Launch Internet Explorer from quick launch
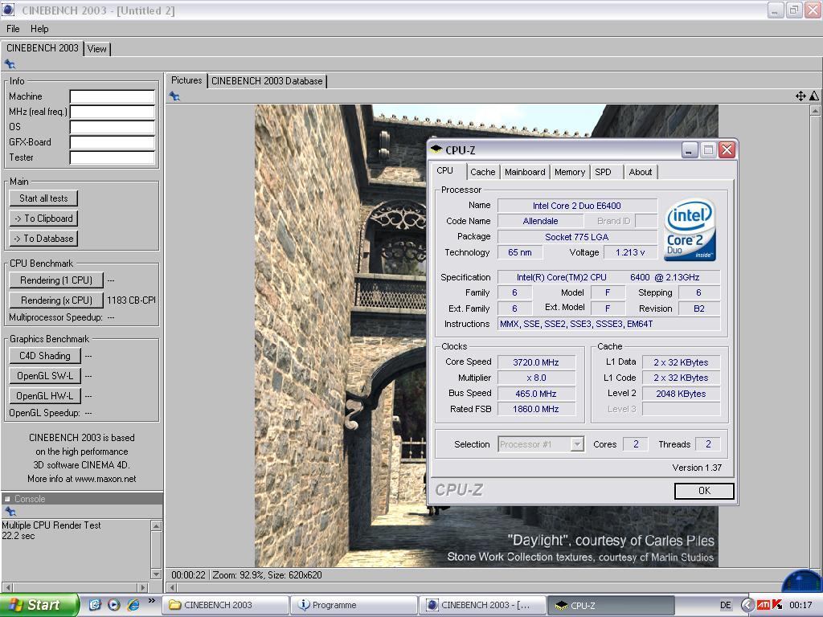823x617 pixels. tap(133, 604)
